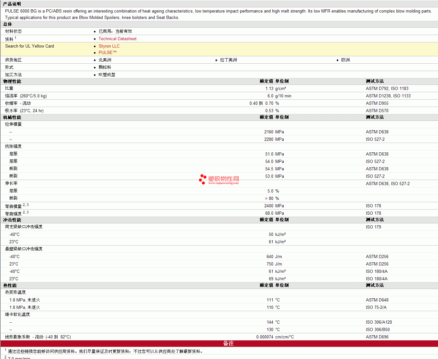Click the 供货地区 row label
This screenshot has width=438, height=359.
click(x=14, y=60)
